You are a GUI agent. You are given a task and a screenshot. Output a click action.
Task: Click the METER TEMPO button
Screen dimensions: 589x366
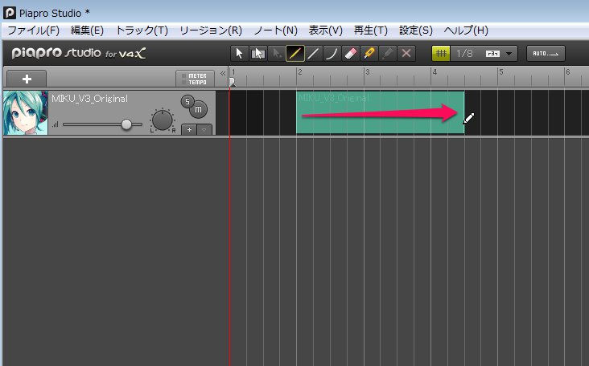tap(193, 79)
